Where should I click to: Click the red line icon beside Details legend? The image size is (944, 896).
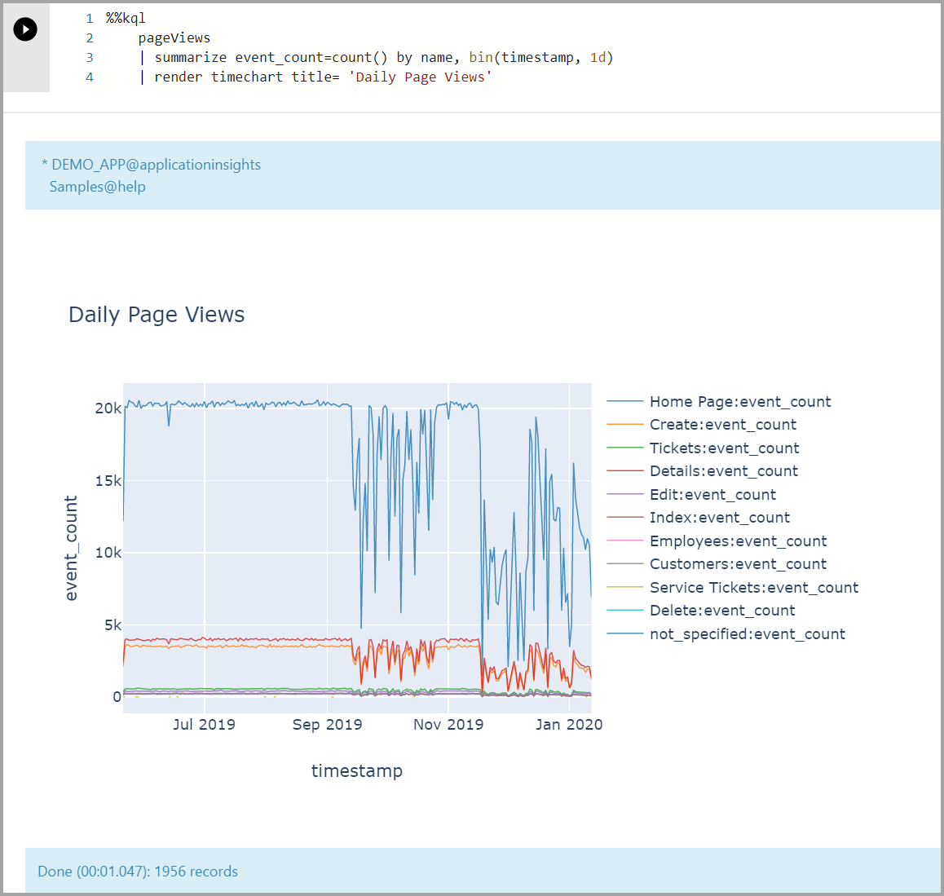point(624,470)
